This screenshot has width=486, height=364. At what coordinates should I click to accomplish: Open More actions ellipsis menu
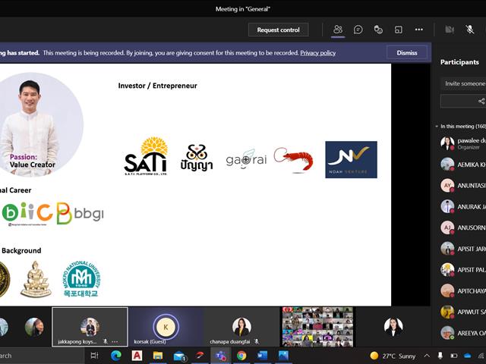419,30
